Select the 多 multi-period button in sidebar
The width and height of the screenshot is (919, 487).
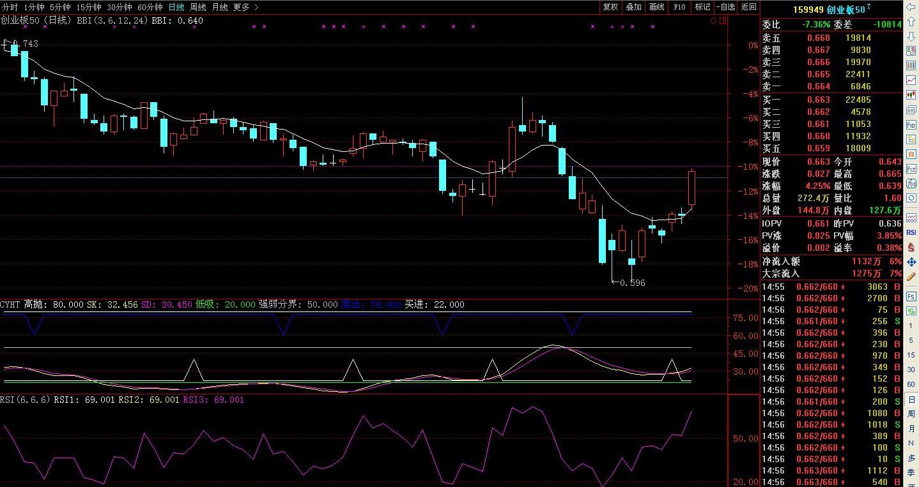[911, 458]
